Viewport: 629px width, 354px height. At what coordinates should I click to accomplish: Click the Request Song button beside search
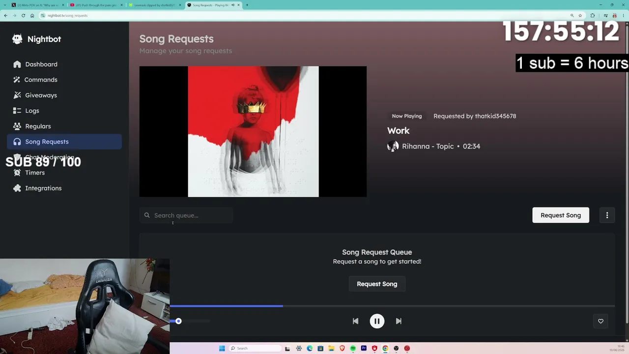(x=561, y=215)
